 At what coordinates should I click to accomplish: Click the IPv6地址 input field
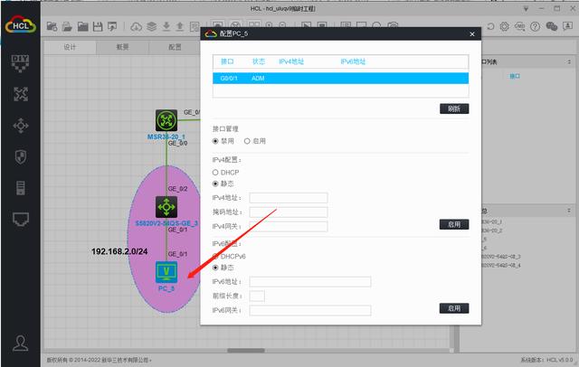coord(310,282)
